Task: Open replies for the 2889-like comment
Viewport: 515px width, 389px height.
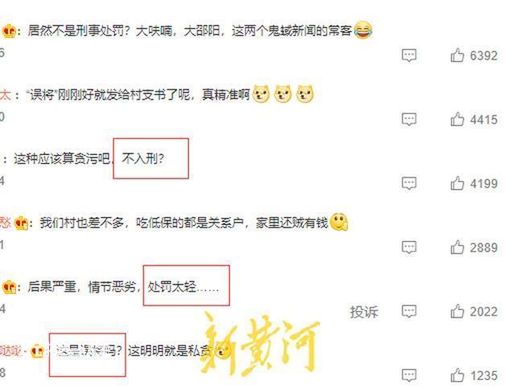Action: (x=409, y=248)
